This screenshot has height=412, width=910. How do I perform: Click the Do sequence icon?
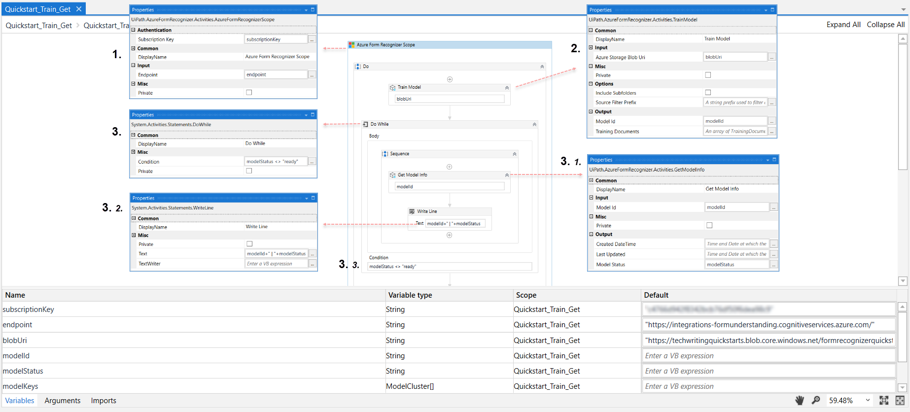pos(358,67)
